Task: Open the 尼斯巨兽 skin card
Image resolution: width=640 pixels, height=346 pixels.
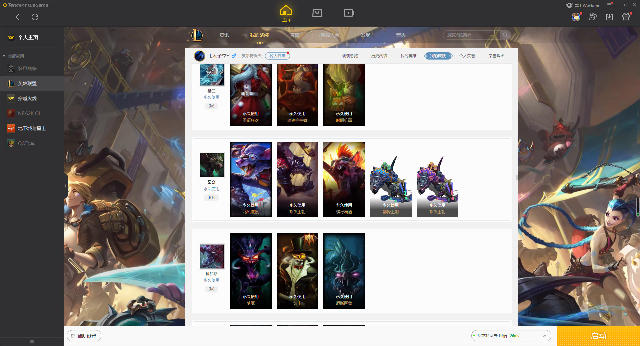Action: coord(344,271)
